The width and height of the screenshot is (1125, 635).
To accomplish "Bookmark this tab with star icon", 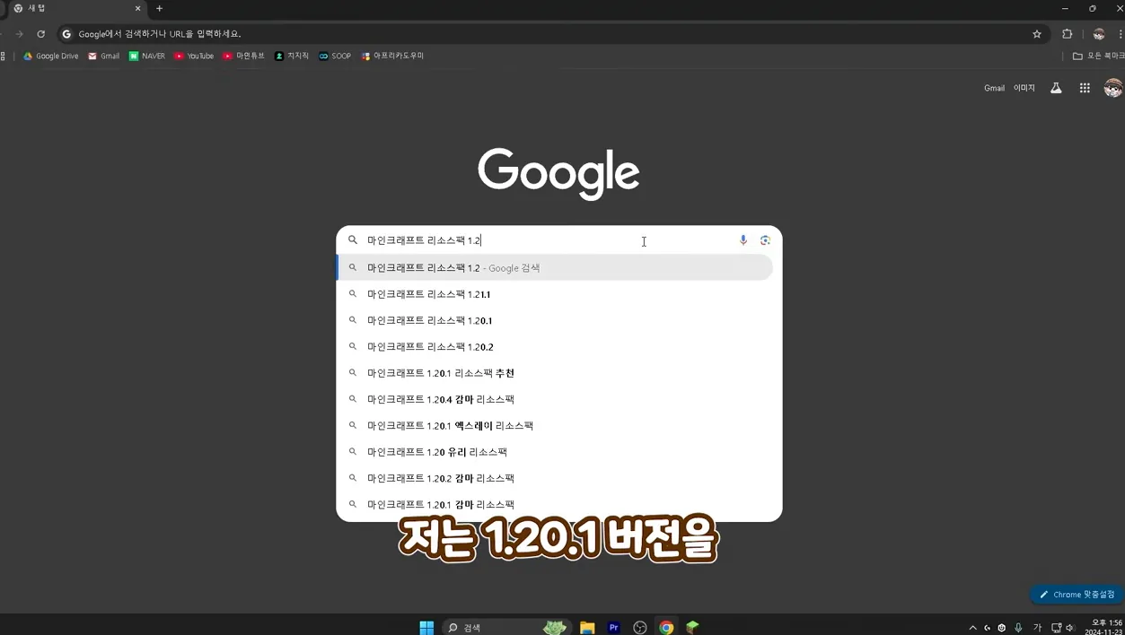I will pyautogui.click(x=1037, y=34).
